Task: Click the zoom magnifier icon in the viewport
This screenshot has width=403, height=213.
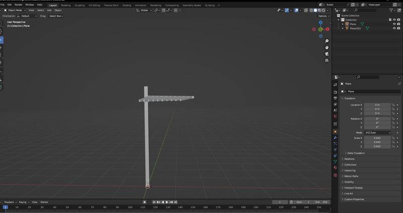Action: point(326,41)
